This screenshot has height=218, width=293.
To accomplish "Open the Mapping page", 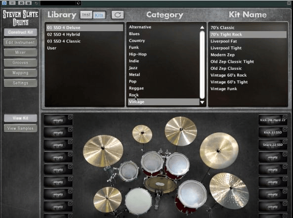I will click(20, 73).
